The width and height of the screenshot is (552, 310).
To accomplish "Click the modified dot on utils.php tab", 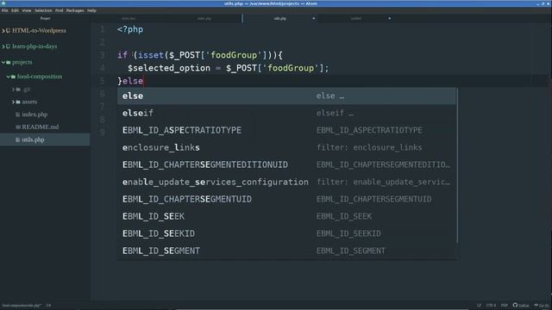I will [314, 18].
